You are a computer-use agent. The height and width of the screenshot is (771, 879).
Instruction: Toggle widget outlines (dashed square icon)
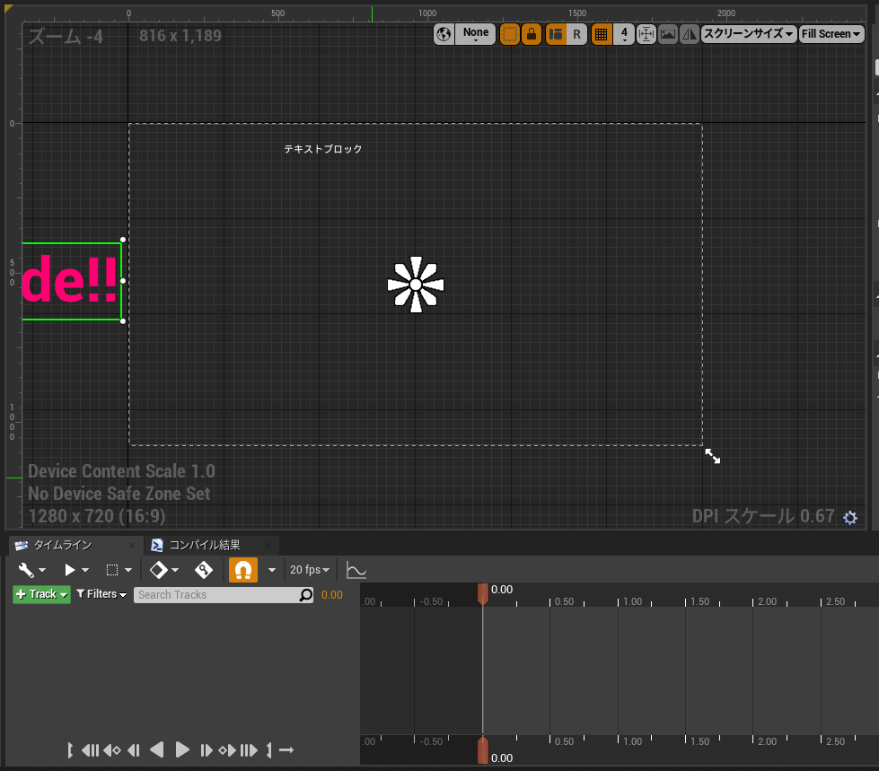[x=510, y=34]
